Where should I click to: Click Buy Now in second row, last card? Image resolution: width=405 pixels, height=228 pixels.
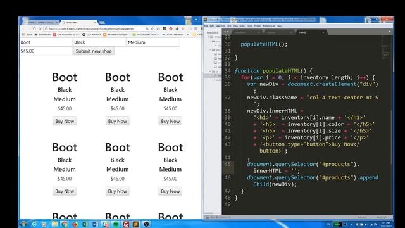[x=170, y=191]
